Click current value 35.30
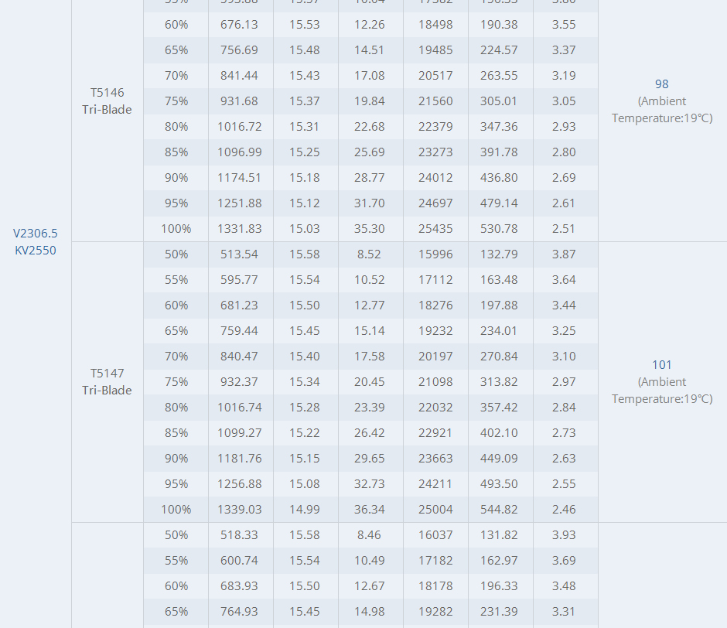Screen dimensions: 727x628 tap(370, 229)
